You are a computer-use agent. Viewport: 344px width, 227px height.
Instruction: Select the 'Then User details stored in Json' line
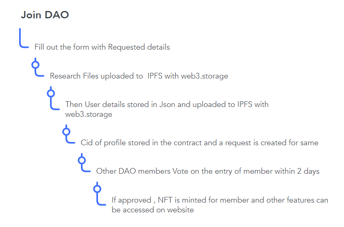click(167, 104)
